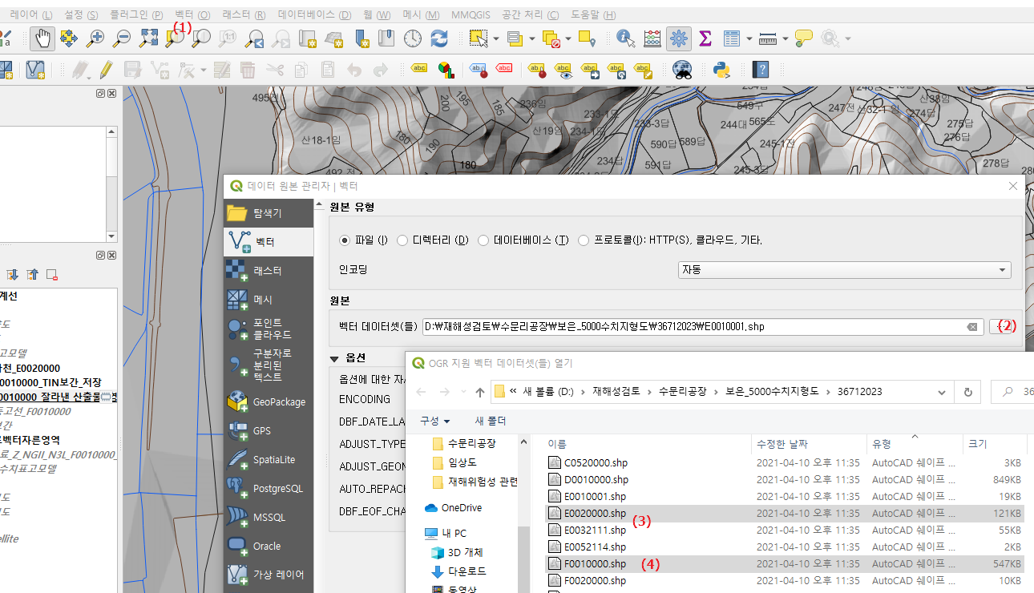Click the file dialog up-folder arrow
Screen dimensions: 1034x593
tap(479, 392)
